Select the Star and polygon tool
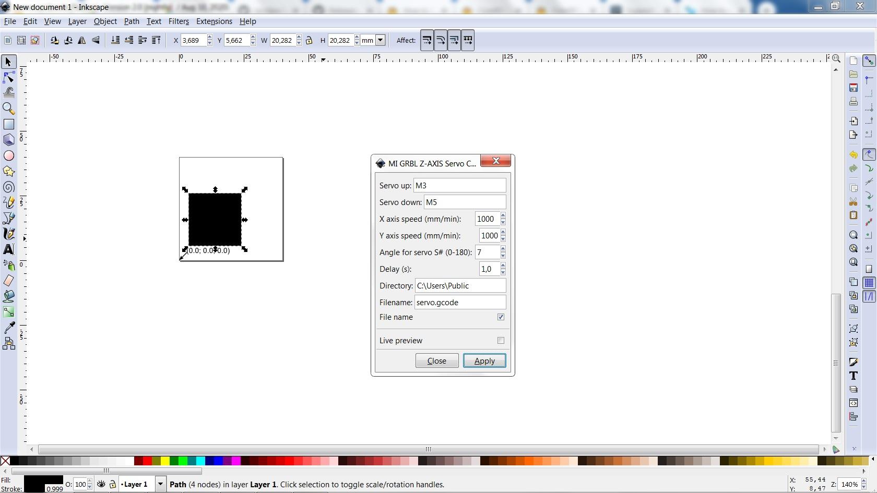 coord(8,172)
